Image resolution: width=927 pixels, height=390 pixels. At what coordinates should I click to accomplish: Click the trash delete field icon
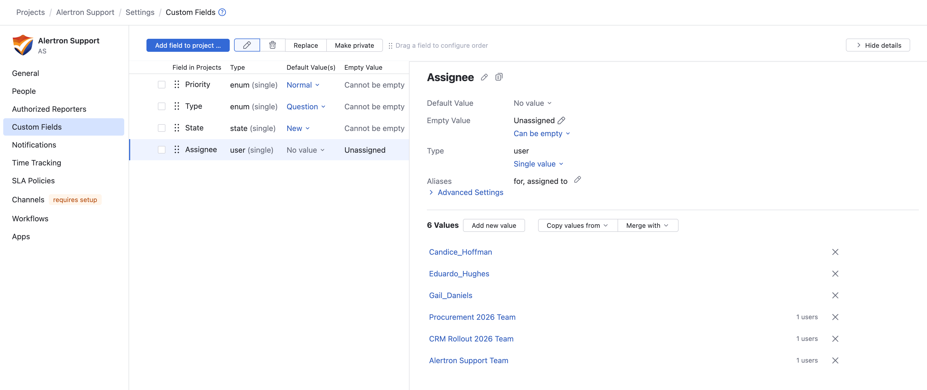click(x=272, y=45)
